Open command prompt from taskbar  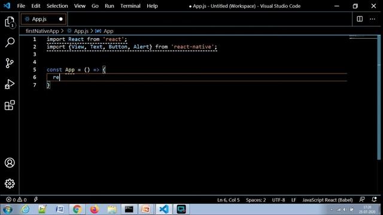pyautogui.click(x=129, y=210)
